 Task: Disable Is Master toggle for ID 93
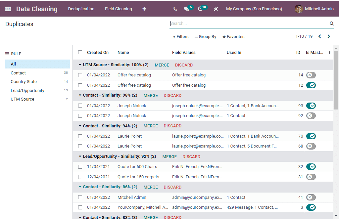tap(311, 106)
